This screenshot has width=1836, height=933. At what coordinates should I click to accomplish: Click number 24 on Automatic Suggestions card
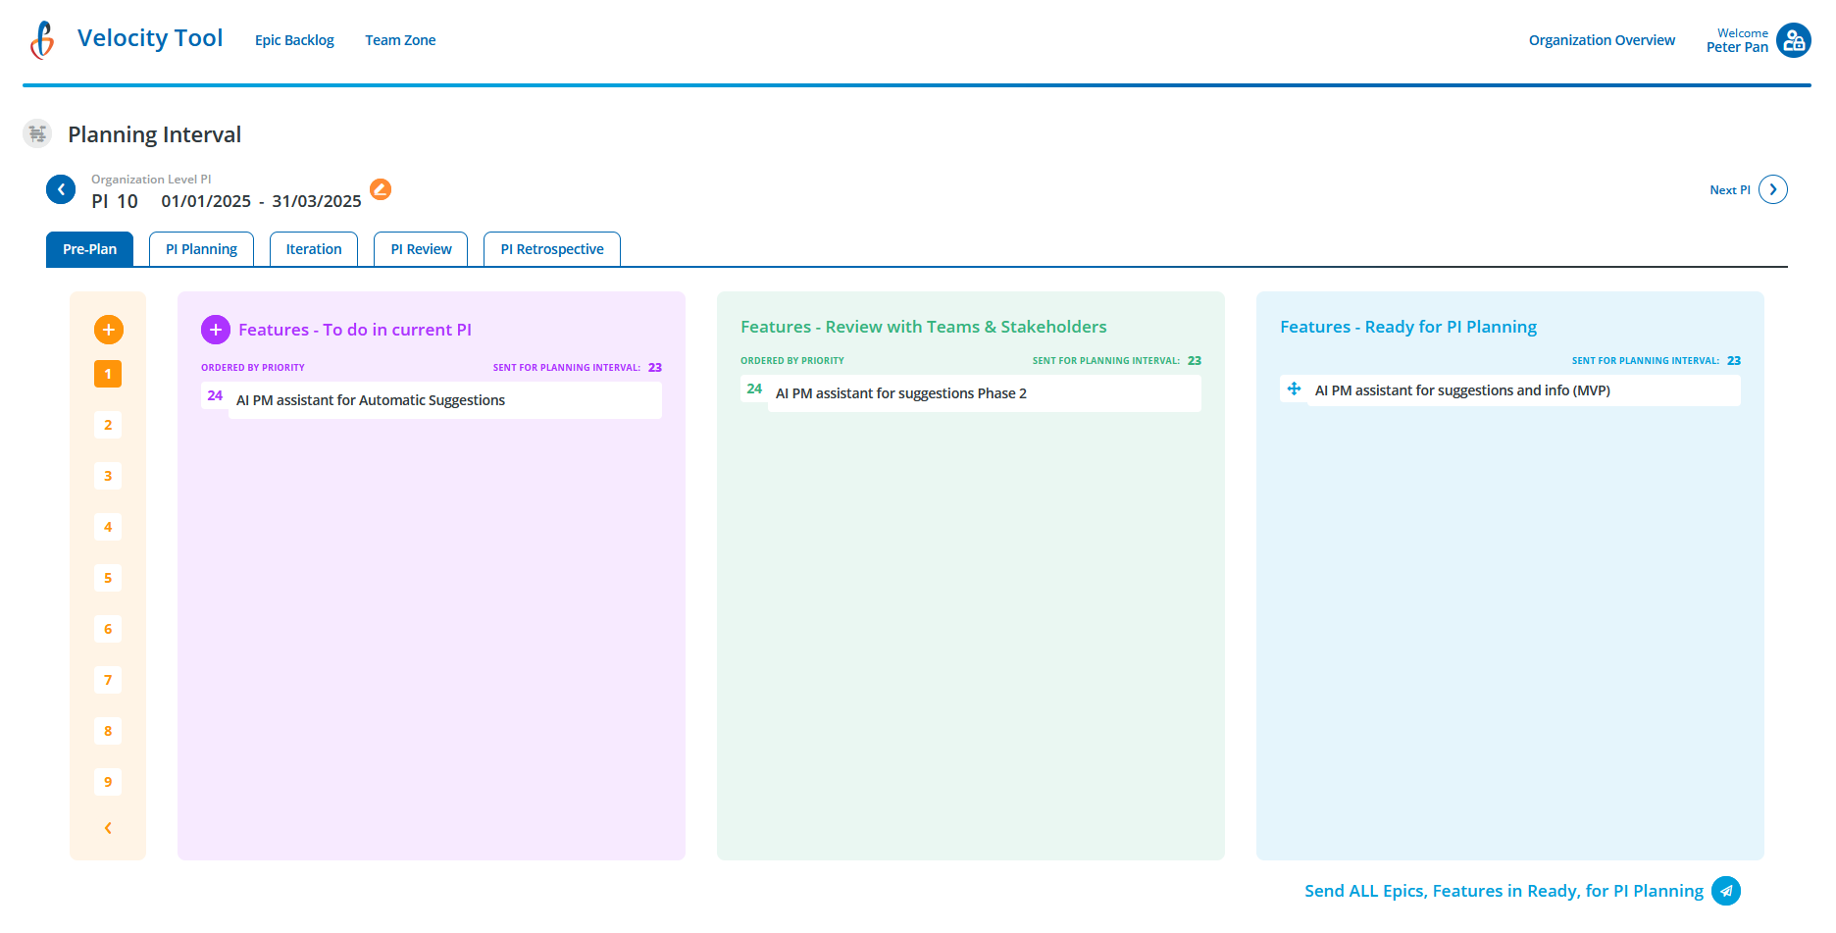click(215, 395)
